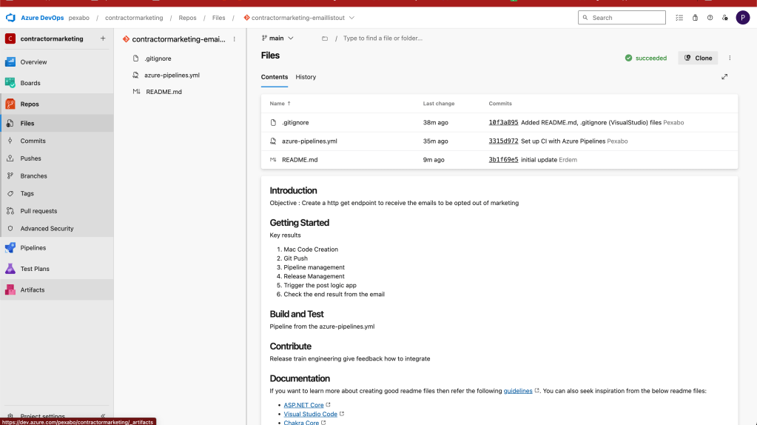Sort the table by Name column
The height and width of the screenshot is (425, 757).
tap(280, 104)
